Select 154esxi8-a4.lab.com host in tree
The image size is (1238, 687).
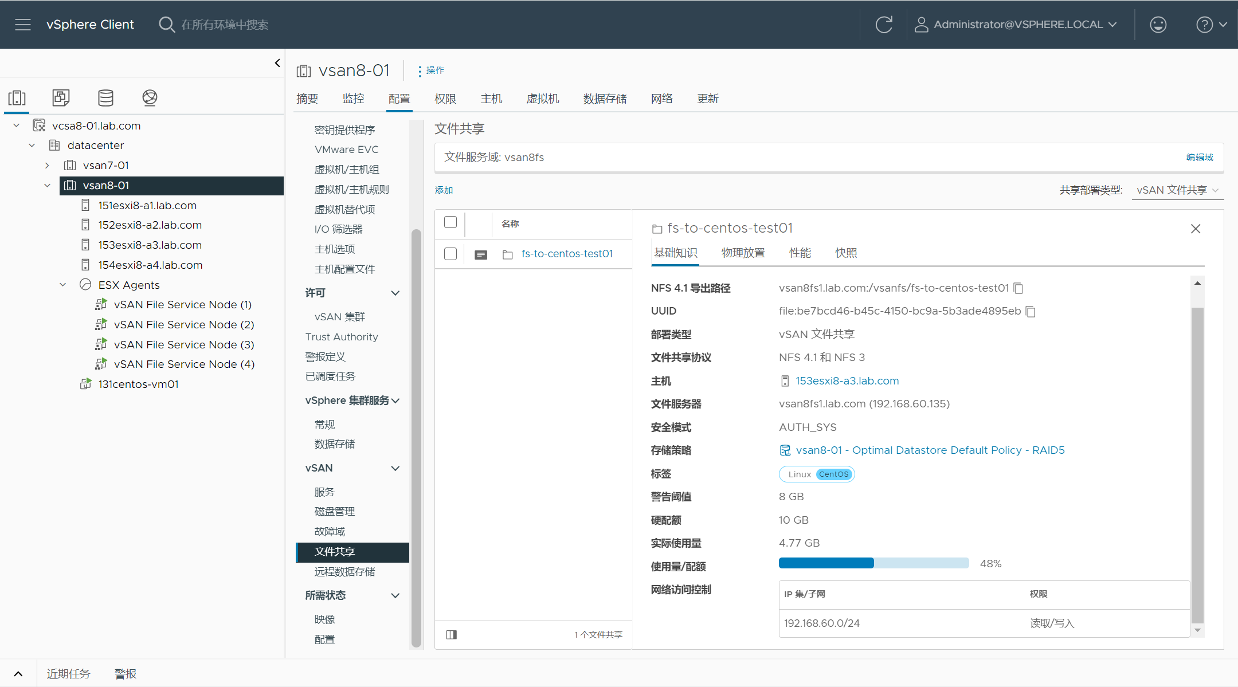(150, 265)
